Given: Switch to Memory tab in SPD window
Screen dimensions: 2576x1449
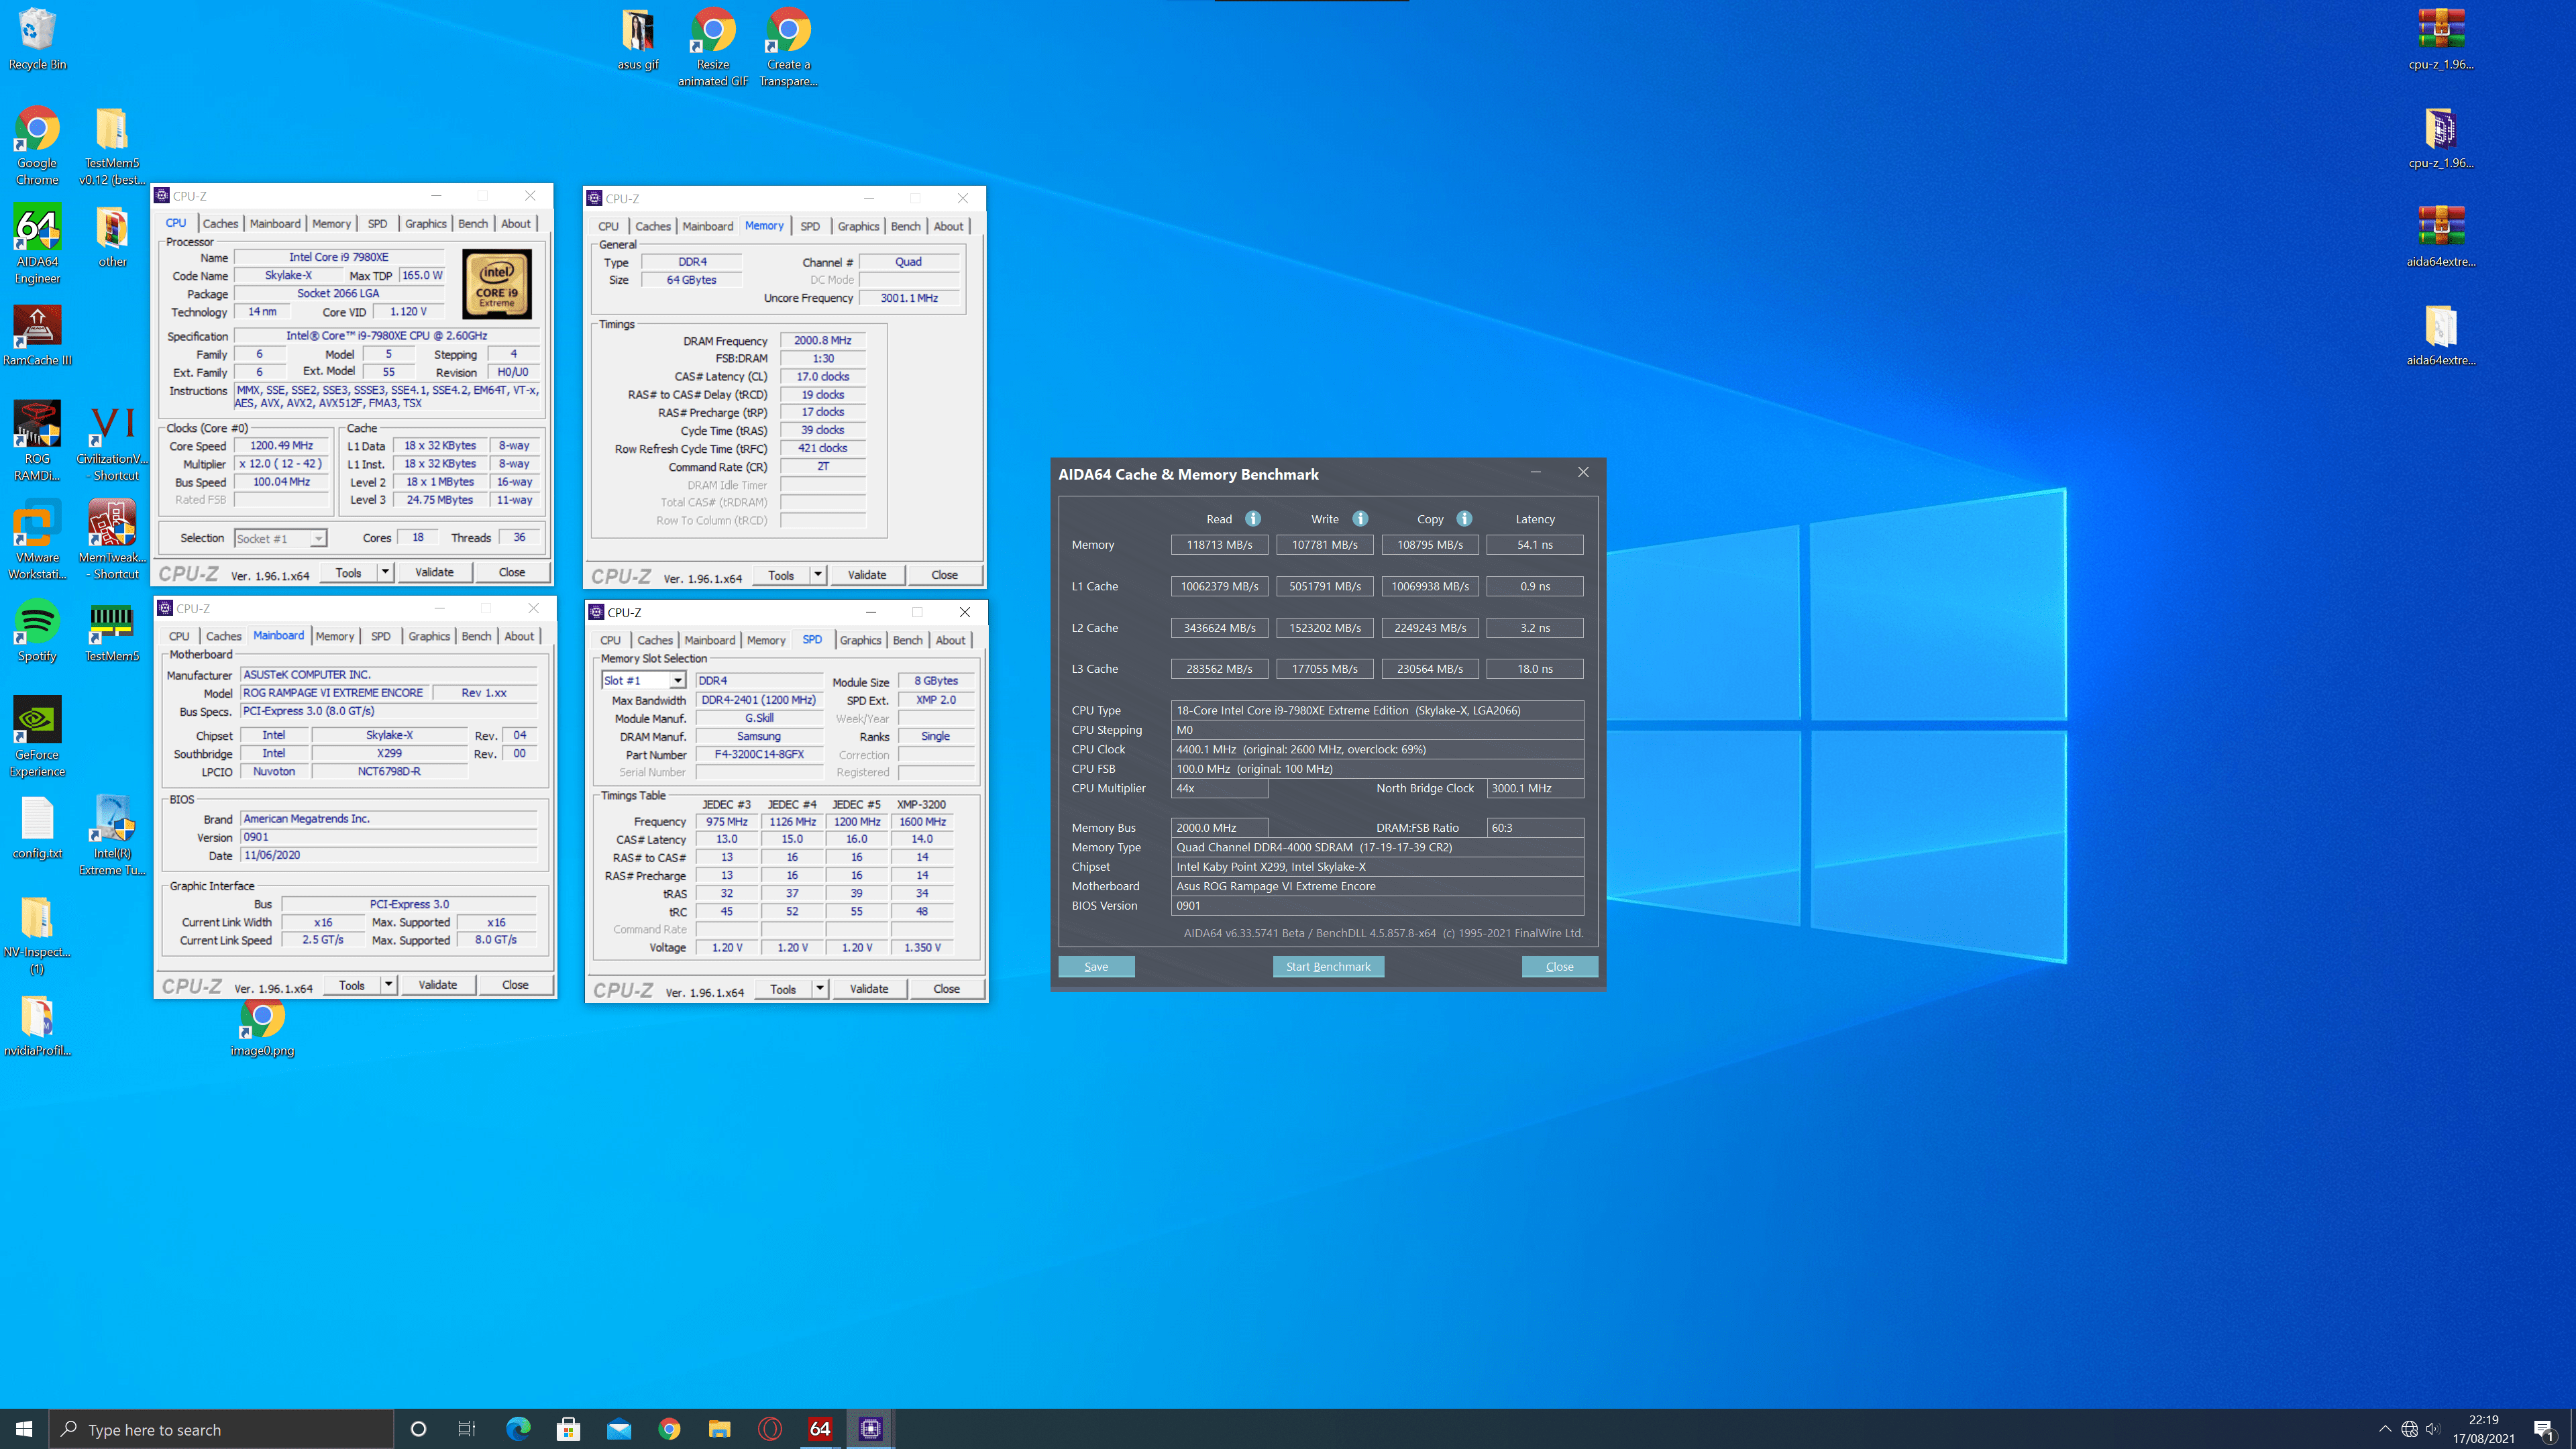Looking at the screenshot, I should click(x=766, y=640).
